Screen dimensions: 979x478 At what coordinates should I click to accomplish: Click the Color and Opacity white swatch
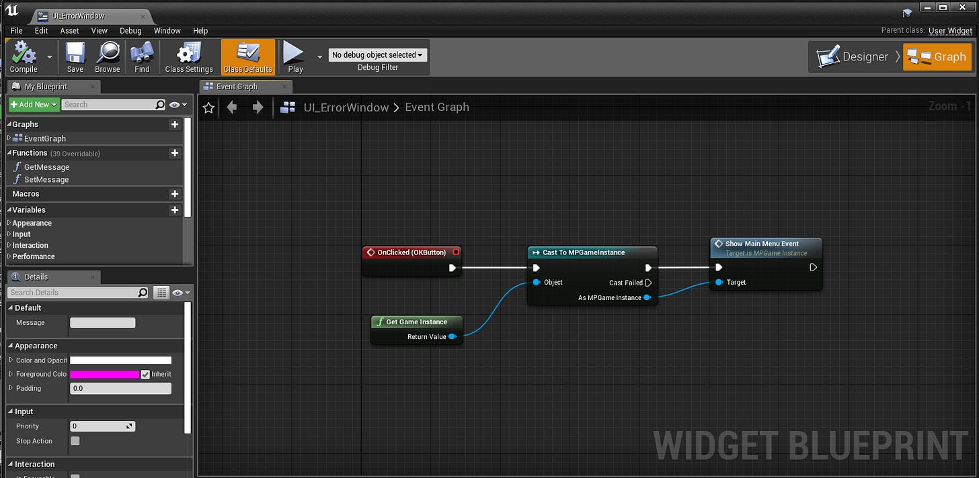click(120, 361)
